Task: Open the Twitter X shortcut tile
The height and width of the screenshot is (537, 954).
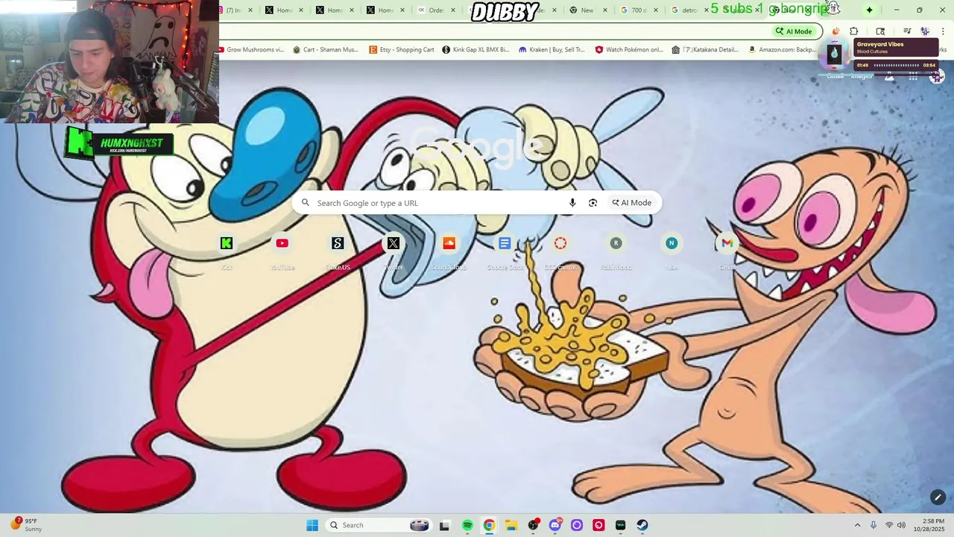Action: (x=394, y=250)
